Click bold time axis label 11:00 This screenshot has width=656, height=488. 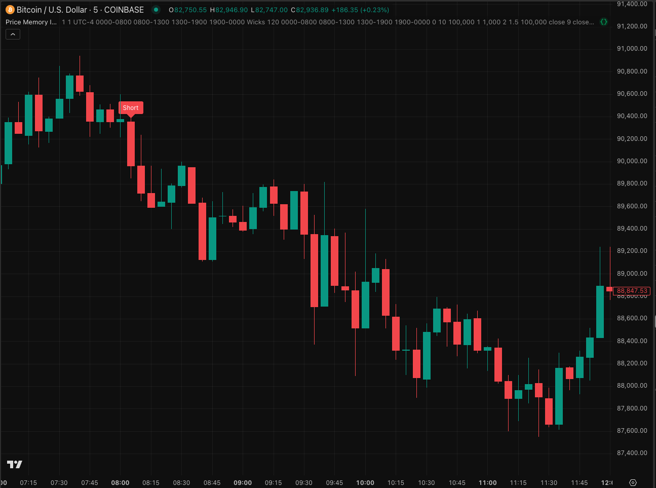point(488,482)
